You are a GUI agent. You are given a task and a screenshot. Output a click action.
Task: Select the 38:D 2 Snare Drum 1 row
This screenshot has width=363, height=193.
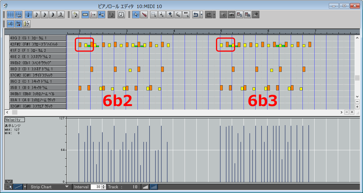coord(38,69)
